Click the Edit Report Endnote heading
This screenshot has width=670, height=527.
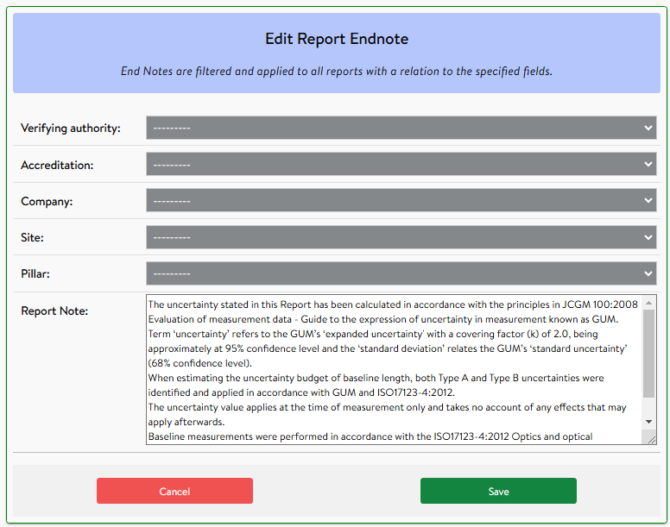(336, 39)
